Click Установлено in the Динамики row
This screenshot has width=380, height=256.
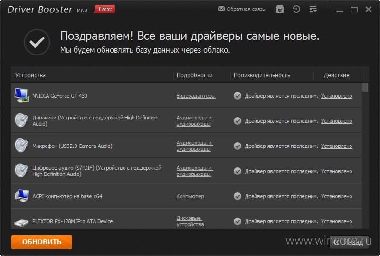337,121
